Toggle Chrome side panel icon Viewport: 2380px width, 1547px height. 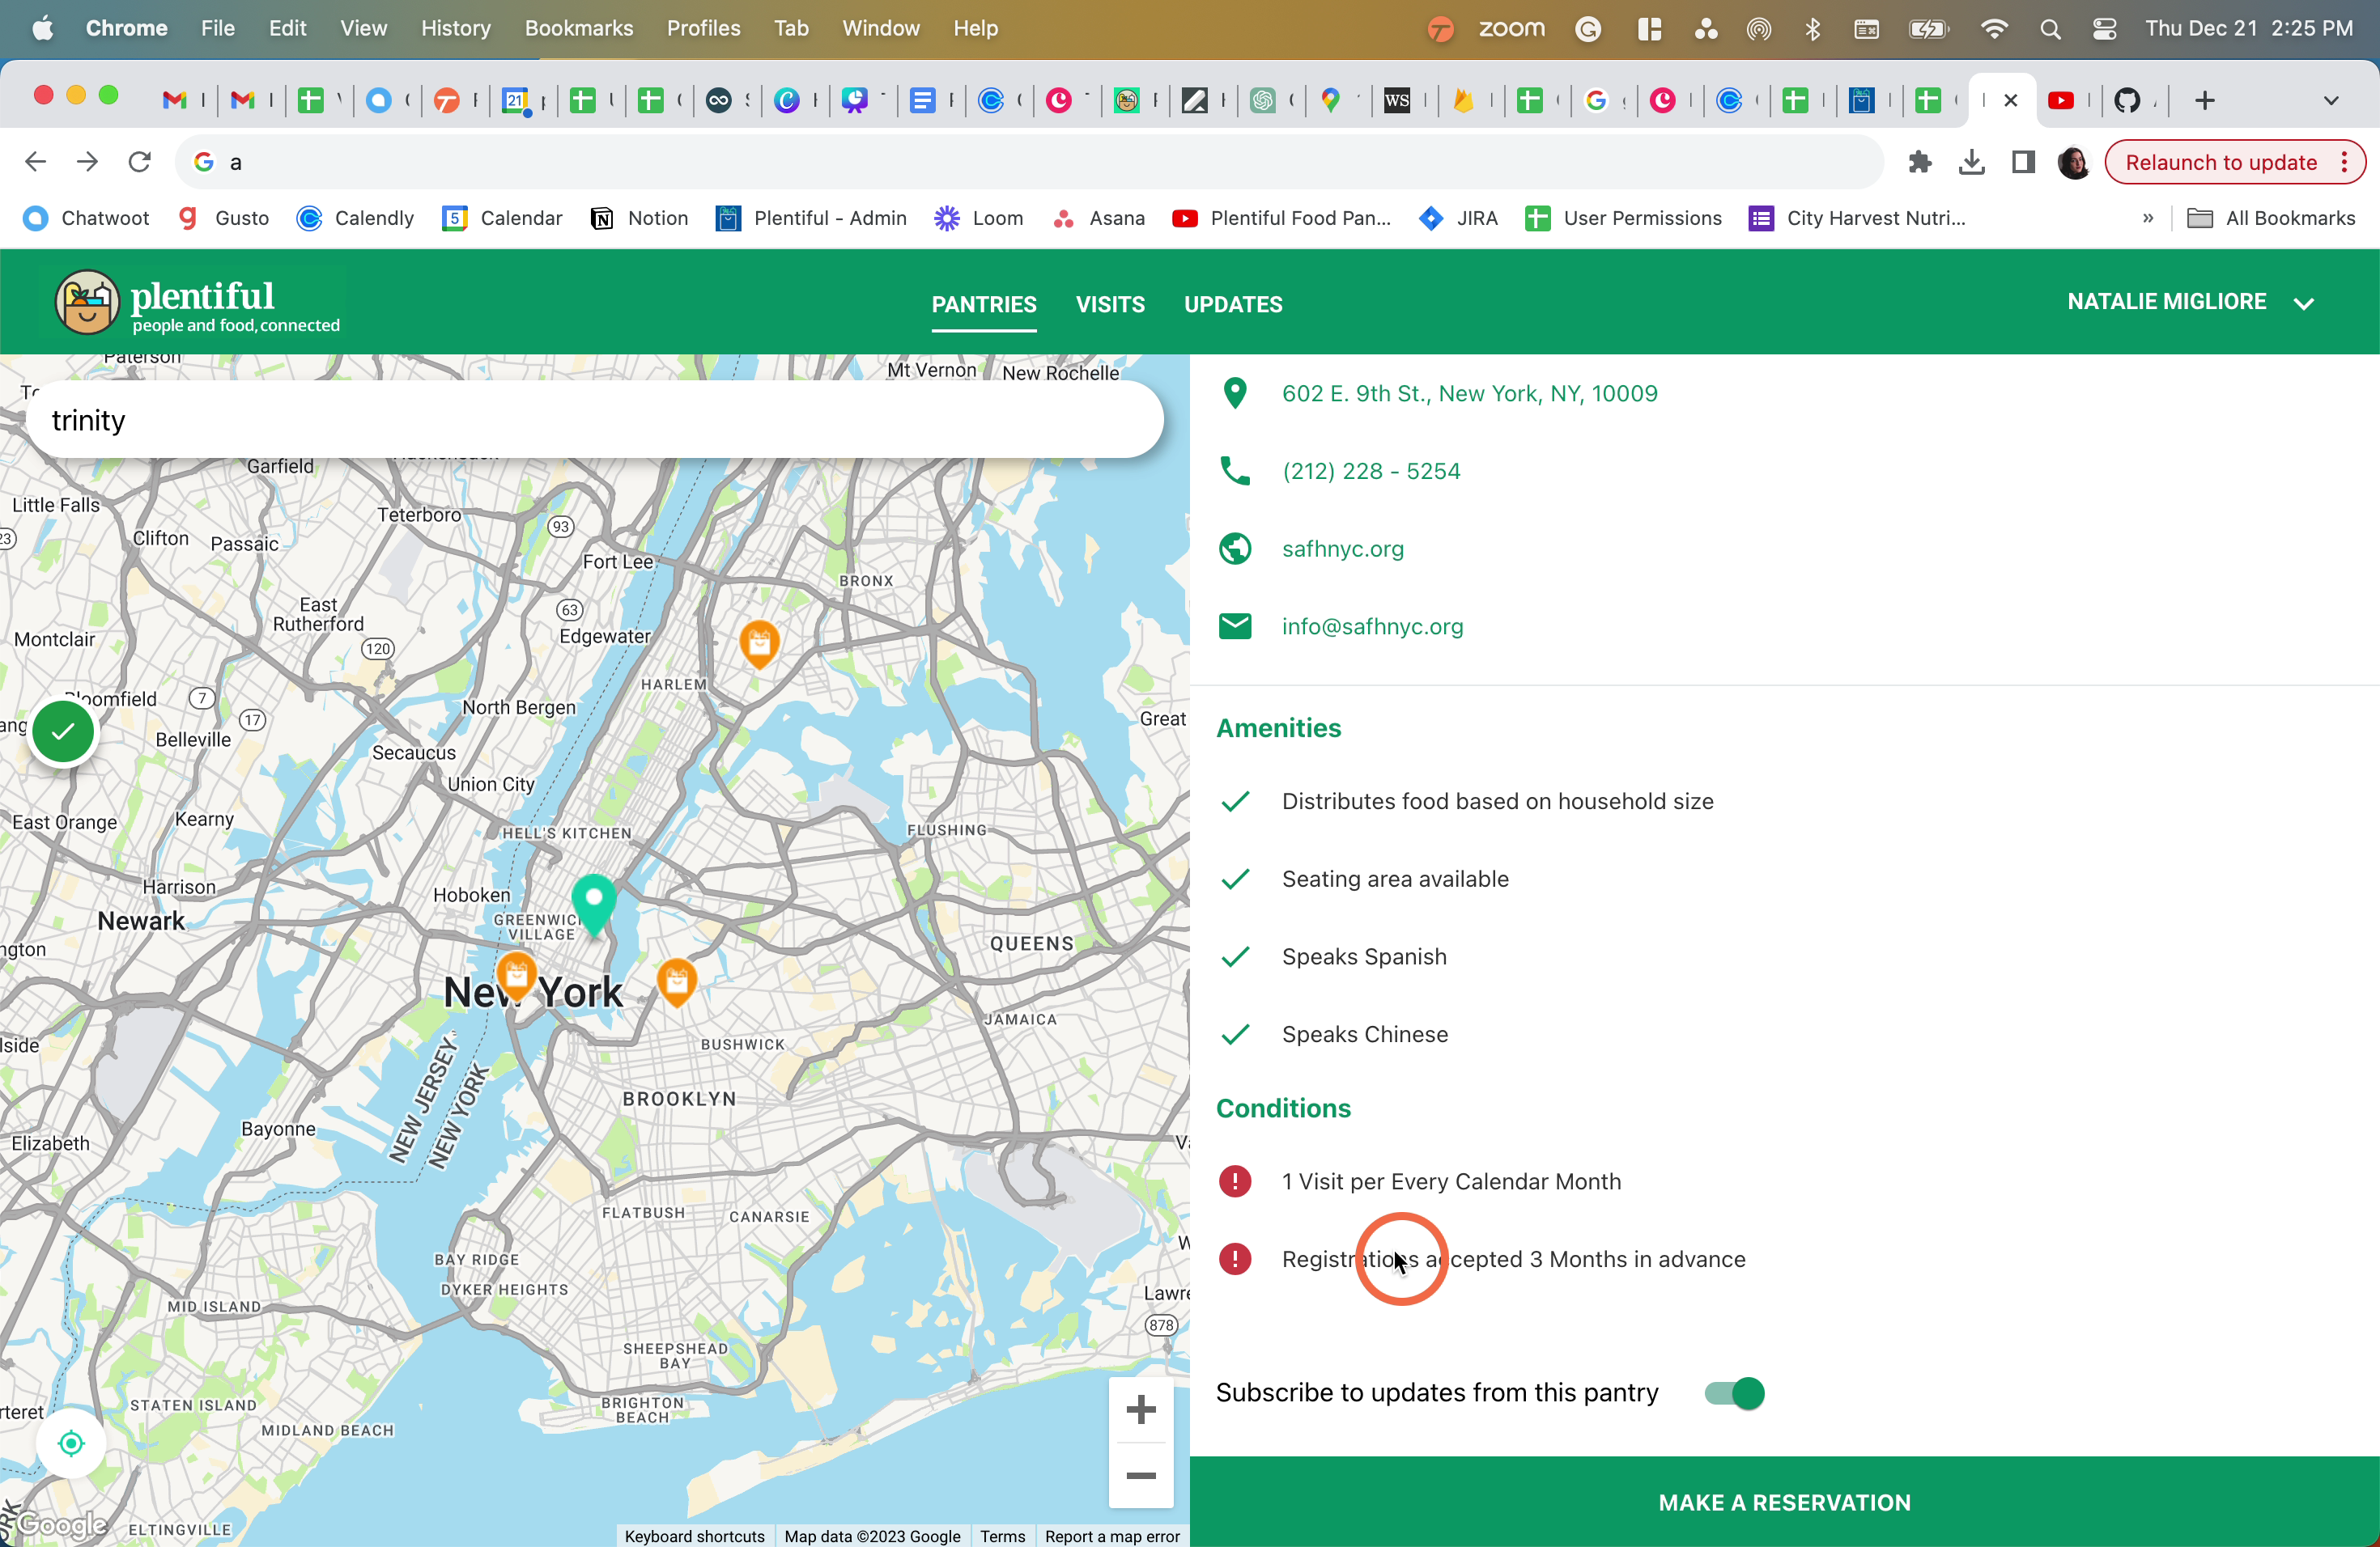click(2023, 162)
